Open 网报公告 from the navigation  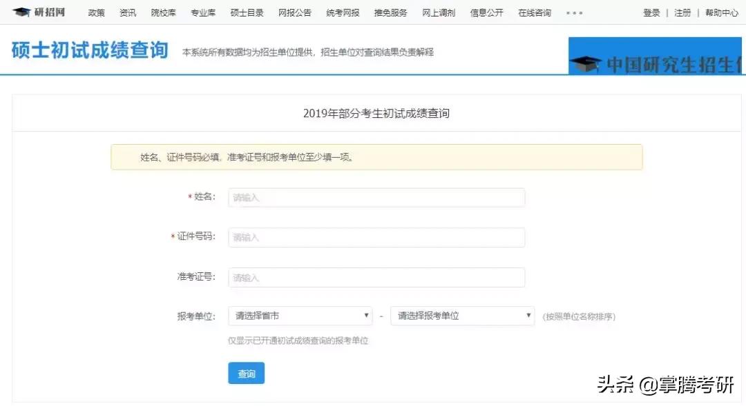[x=294, y=12]
